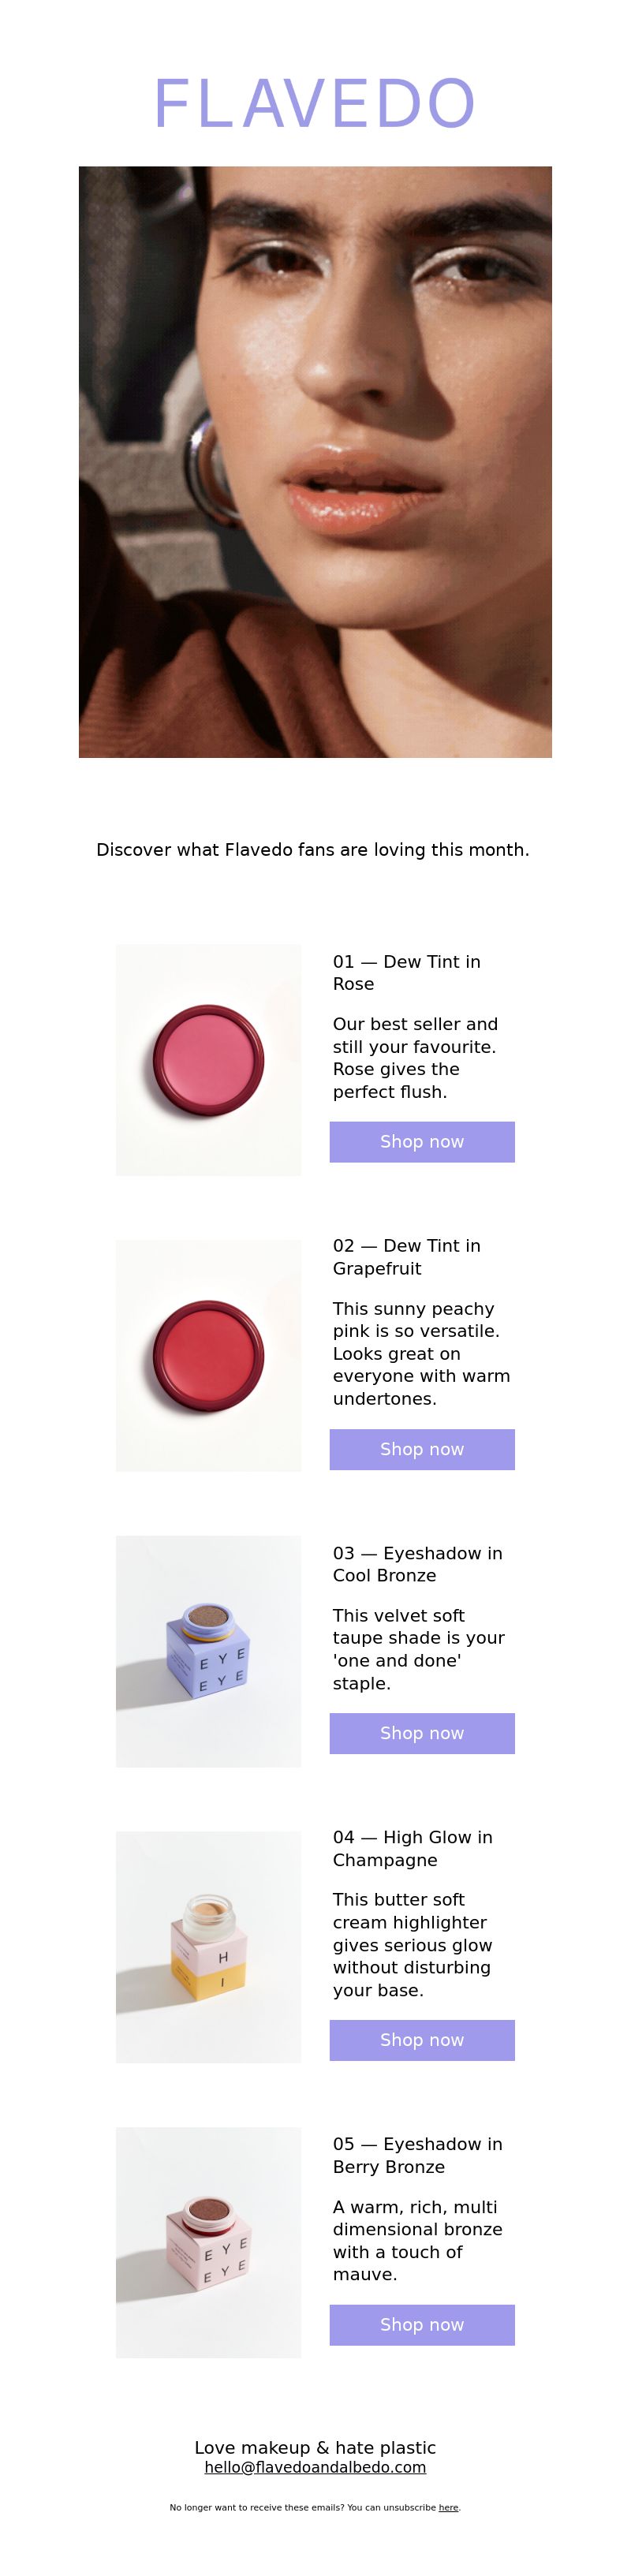631x2576 pixels.
Task: Click the '02 — Dew Tint in Grapefruit' title
Action: (x=407, y=1257)
